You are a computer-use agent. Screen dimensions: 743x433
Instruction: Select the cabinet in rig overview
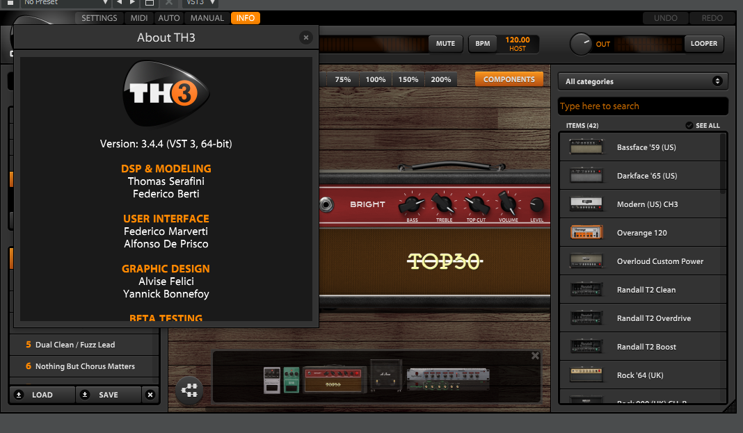pyautogui.click(x=385, y=376)
